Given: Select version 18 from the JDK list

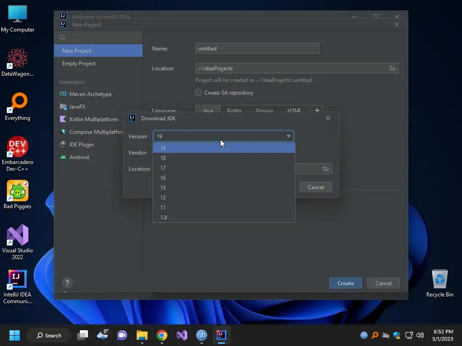Looking at the screenshot, I should (224, 158).
